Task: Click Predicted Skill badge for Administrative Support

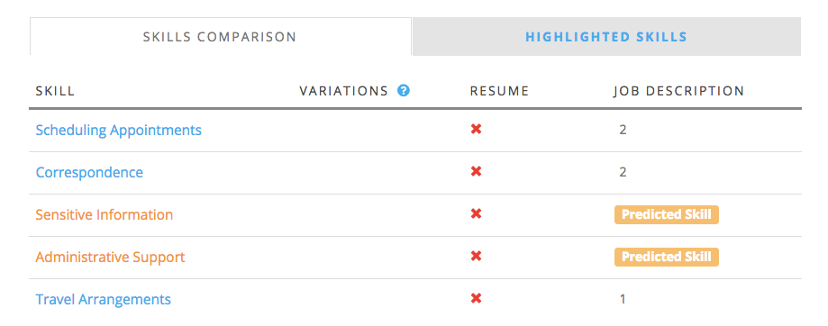Action: [x=667, y=257]
